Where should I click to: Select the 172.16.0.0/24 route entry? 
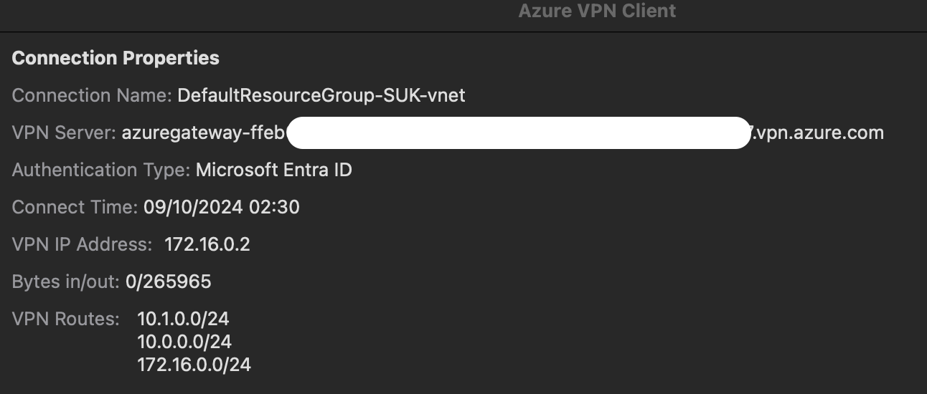[x=194, y=365]
